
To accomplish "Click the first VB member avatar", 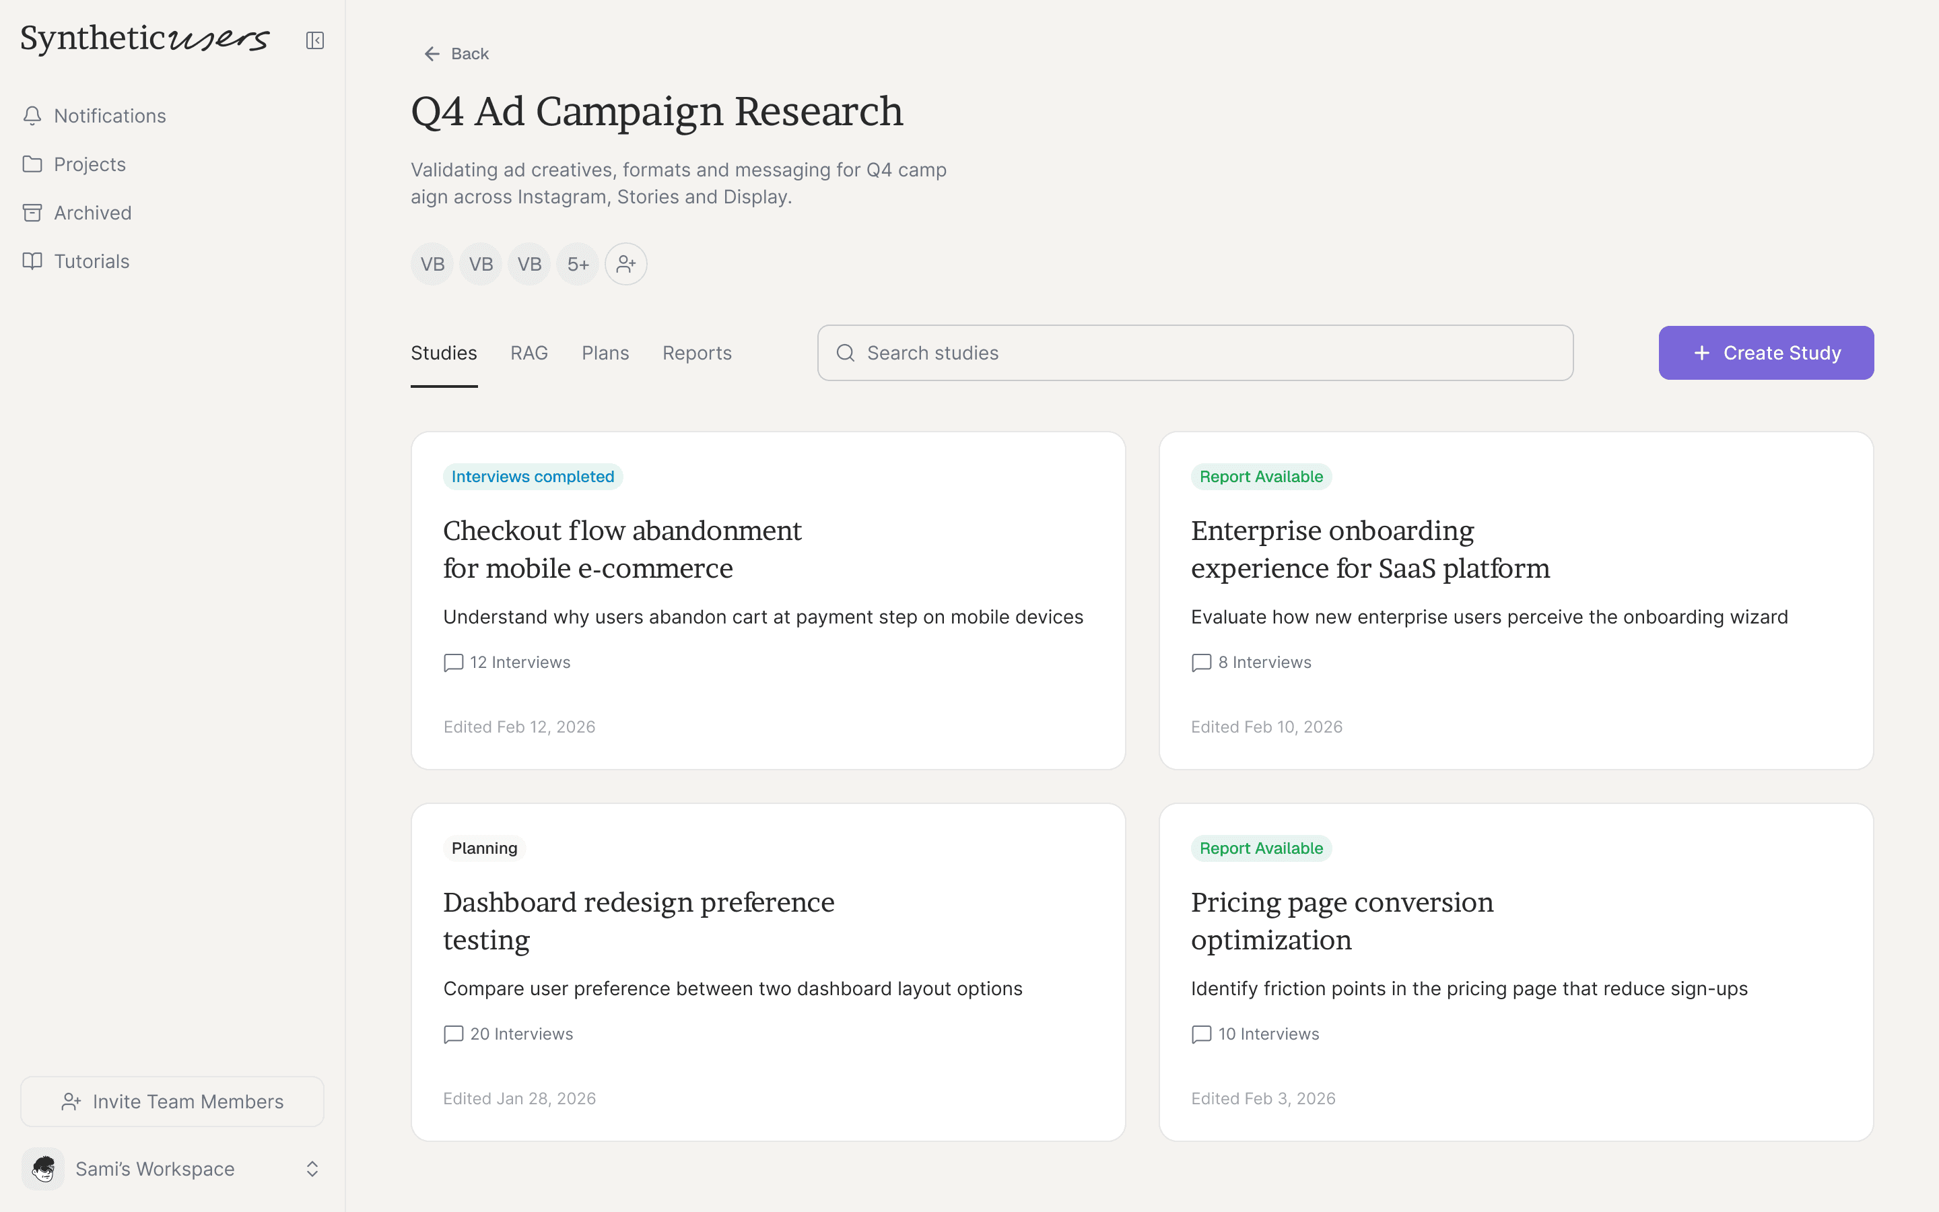I will click(432, 264).
